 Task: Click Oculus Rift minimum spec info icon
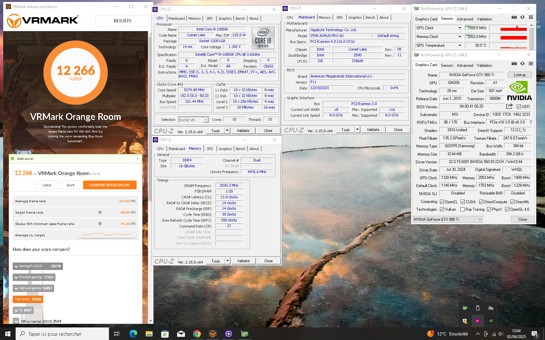[100, 224]
